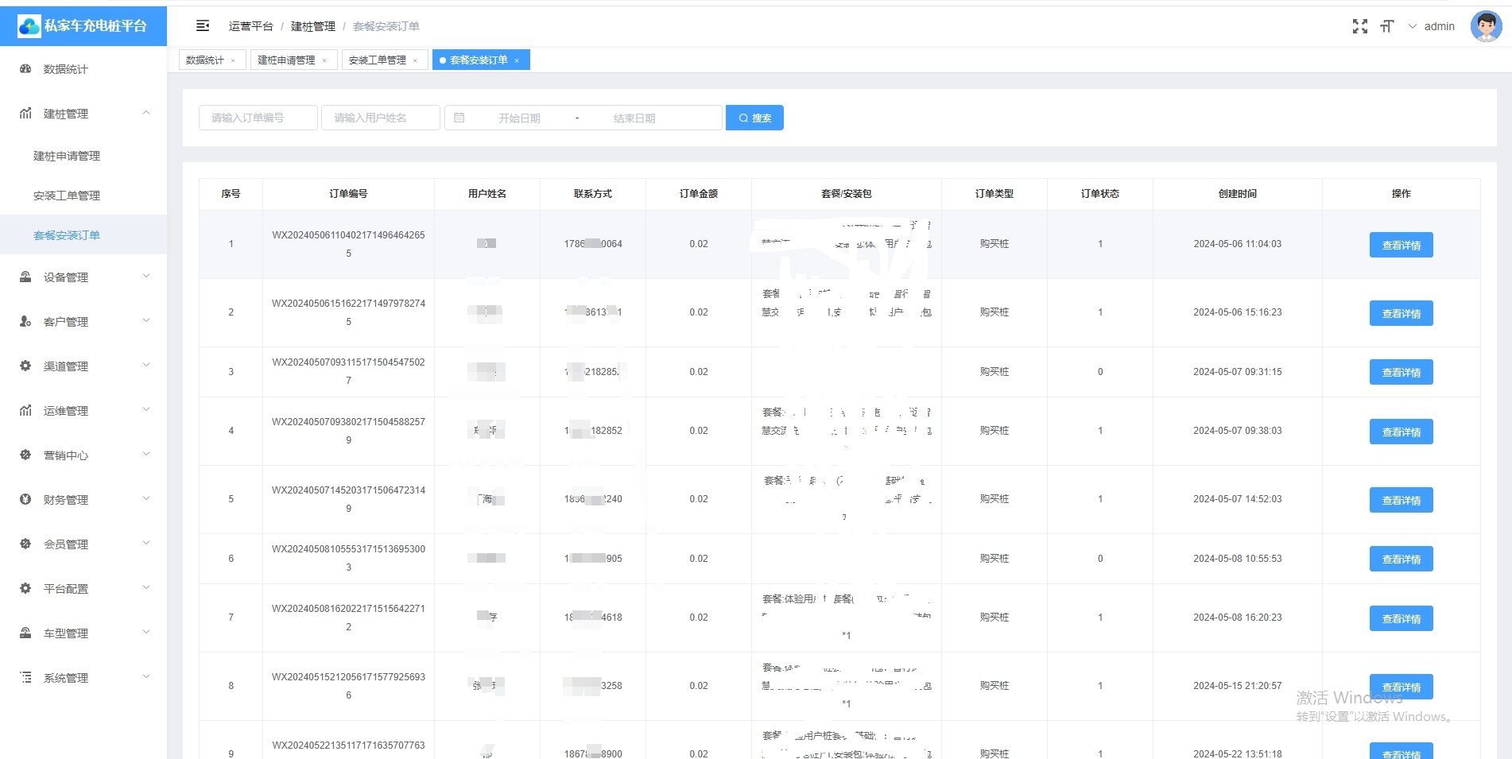Screen dimensions: 1512x759
Task: Click 运营平台 breadcrumb link
Action: [x=250, y=26]
